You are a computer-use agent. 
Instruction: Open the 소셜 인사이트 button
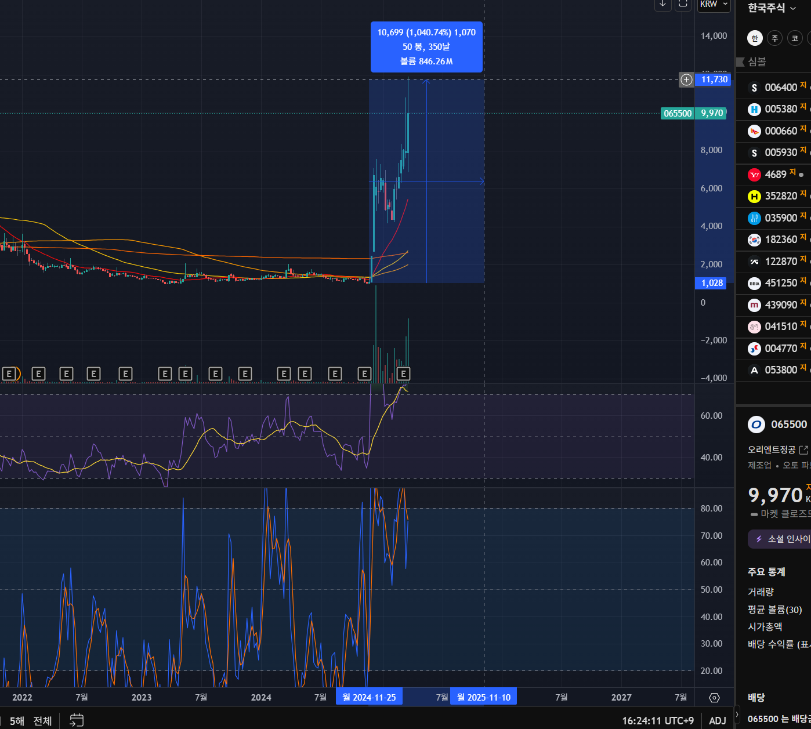point(780,539)
